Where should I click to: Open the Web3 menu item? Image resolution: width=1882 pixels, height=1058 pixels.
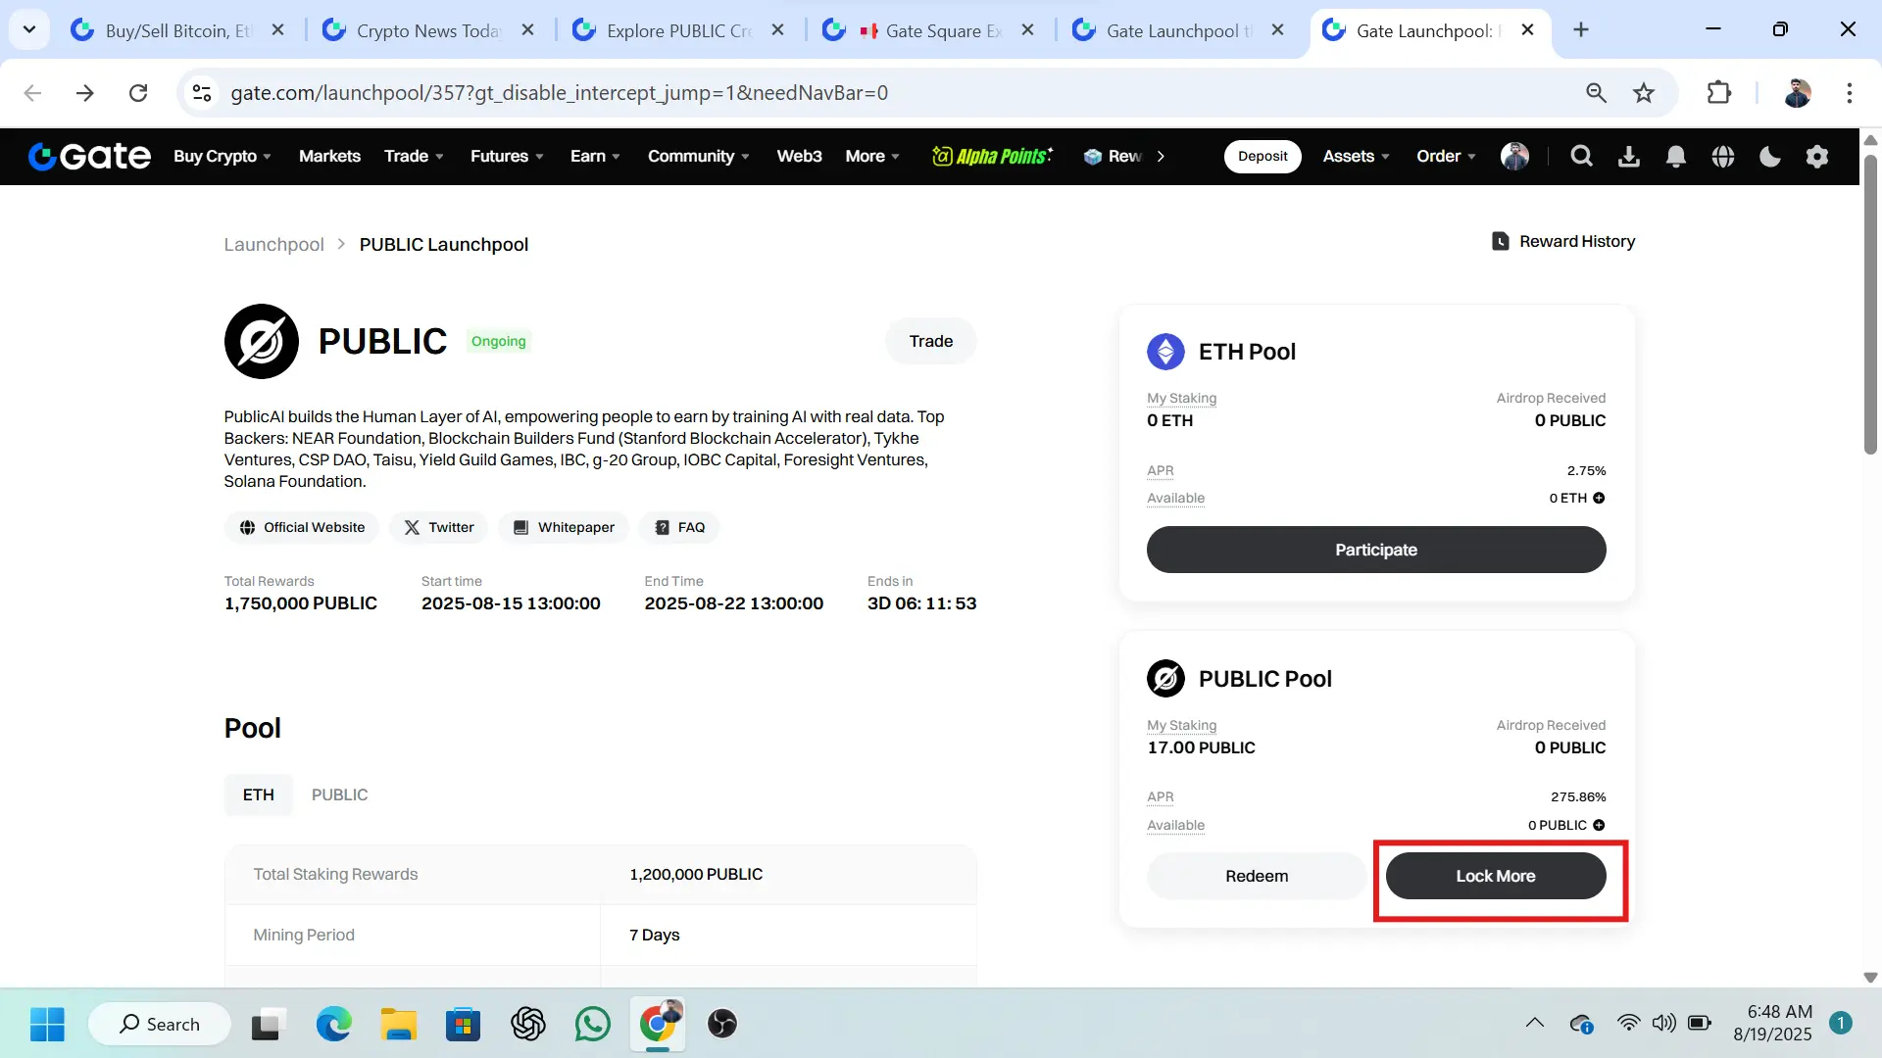click(799, 156)
